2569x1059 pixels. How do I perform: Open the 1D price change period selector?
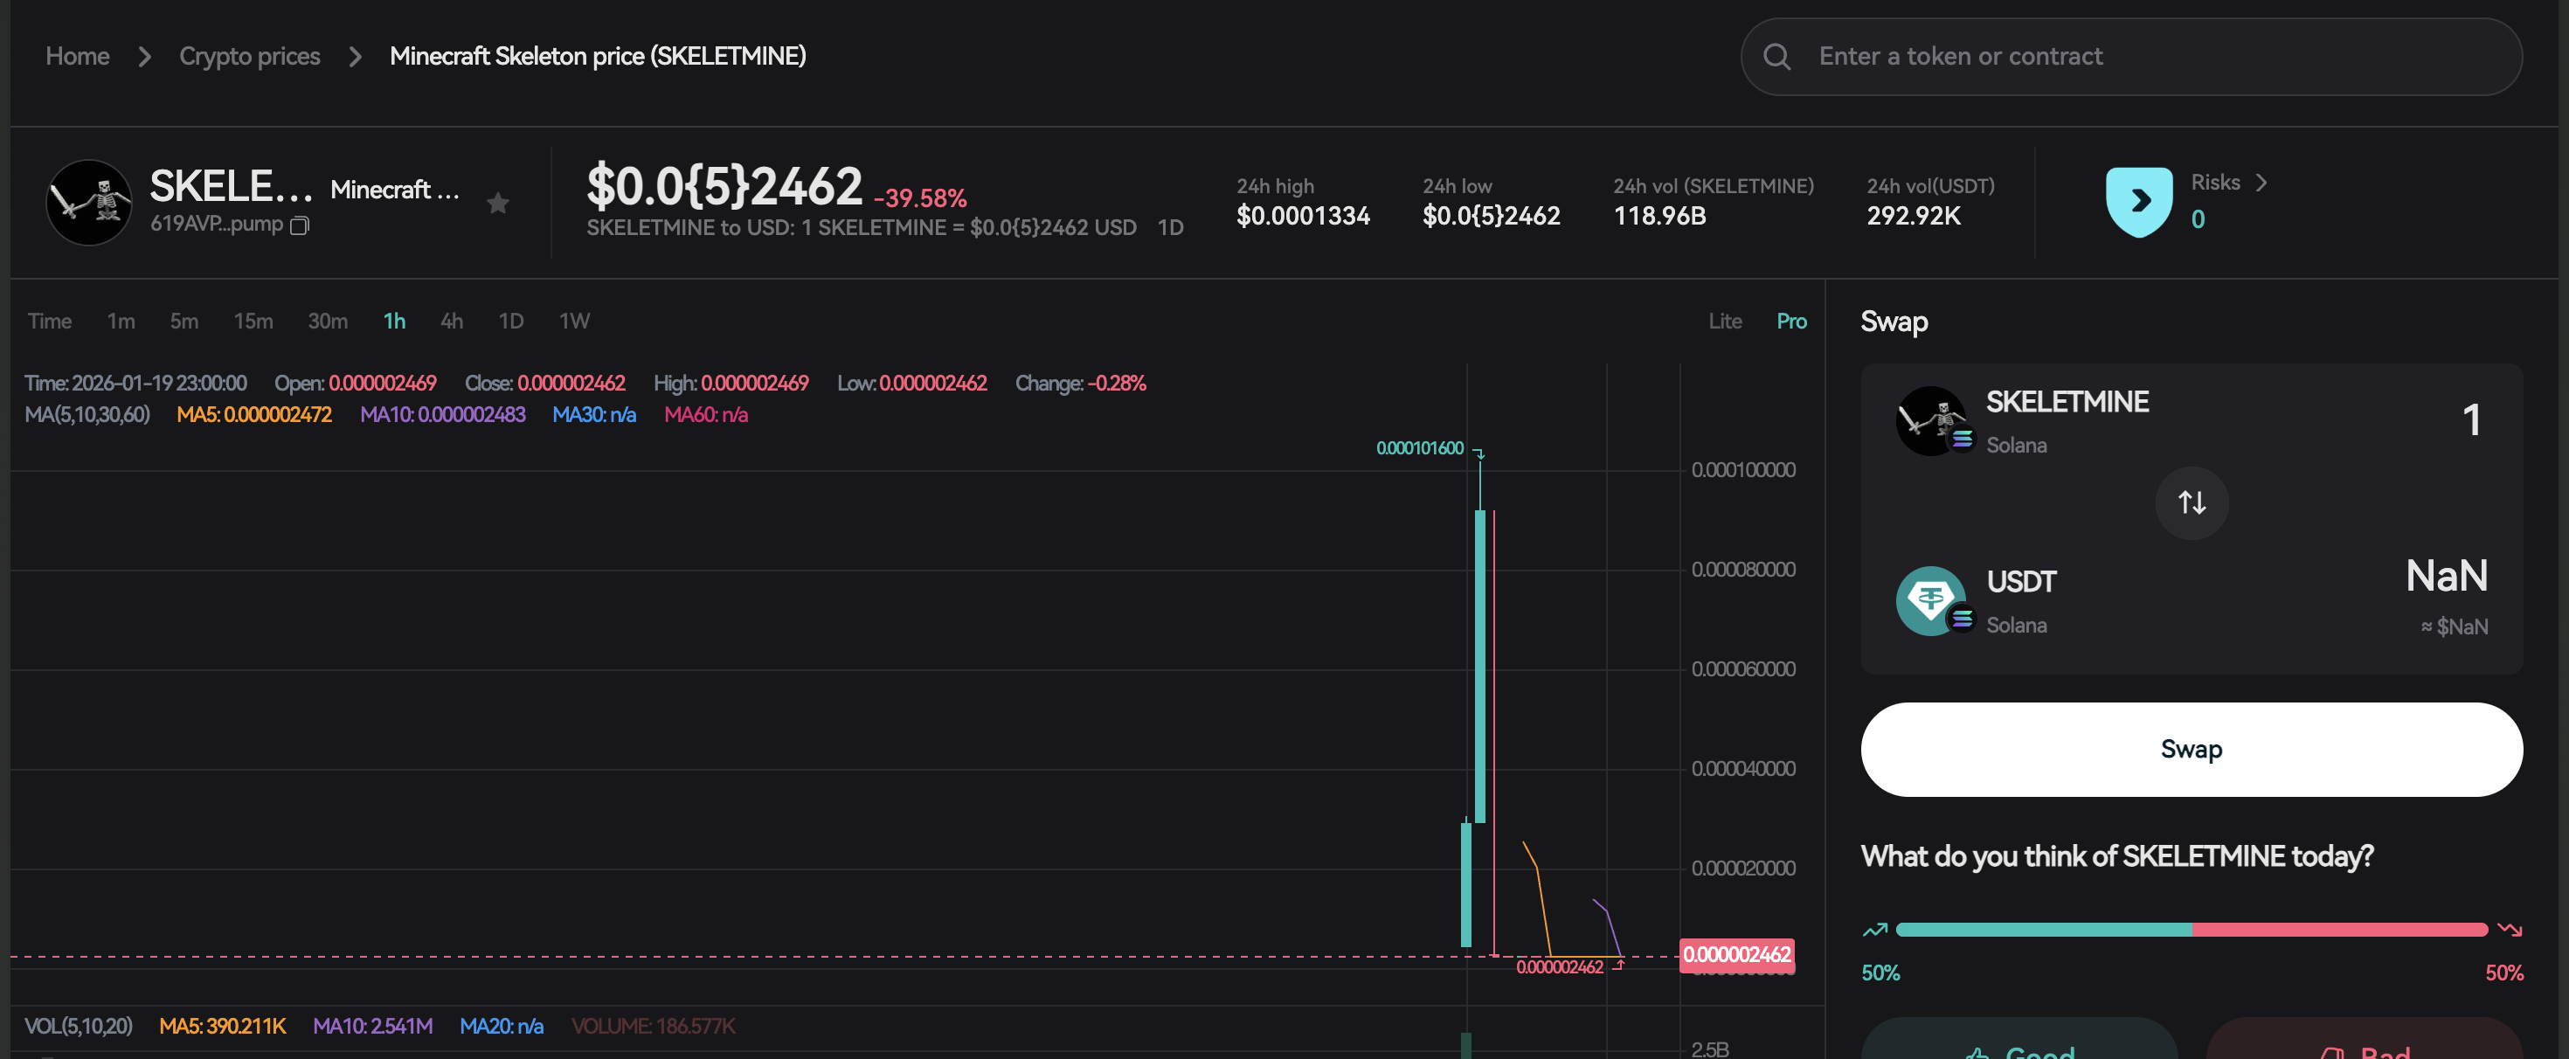pyautogui.click(x=1170, y=227)
